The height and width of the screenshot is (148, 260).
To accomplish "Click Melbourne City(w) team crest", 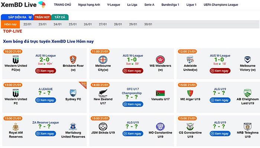I will (x=103, y=60).
